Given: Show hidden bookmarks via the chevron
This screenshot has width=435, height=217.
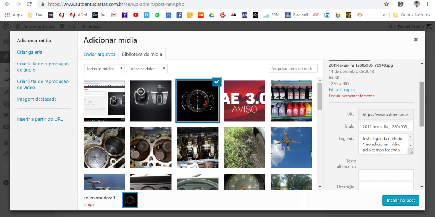Looking at the screenshot, I should [384, 15].
